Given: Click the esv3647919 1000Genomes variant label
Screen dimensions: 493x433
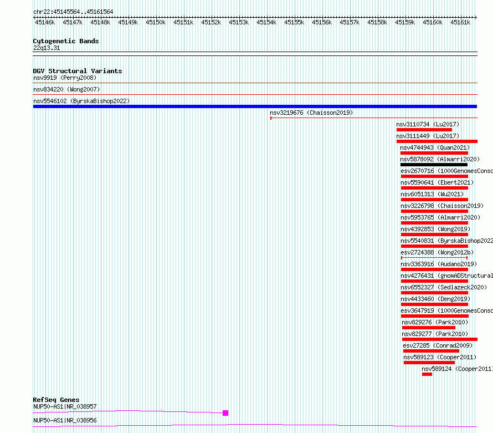Looking at the screenshot, I should point(447,310).
